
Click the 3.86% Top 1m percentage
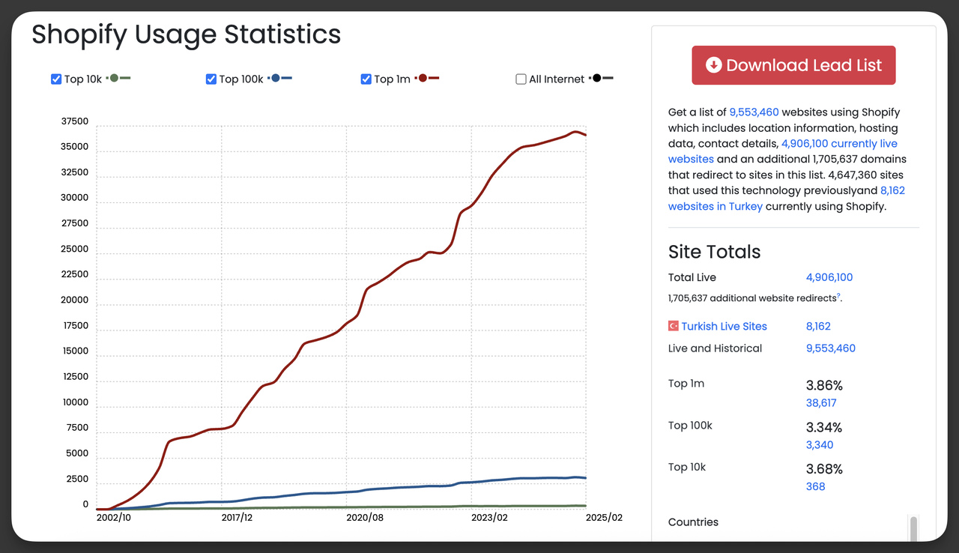[x=824, y=386]
